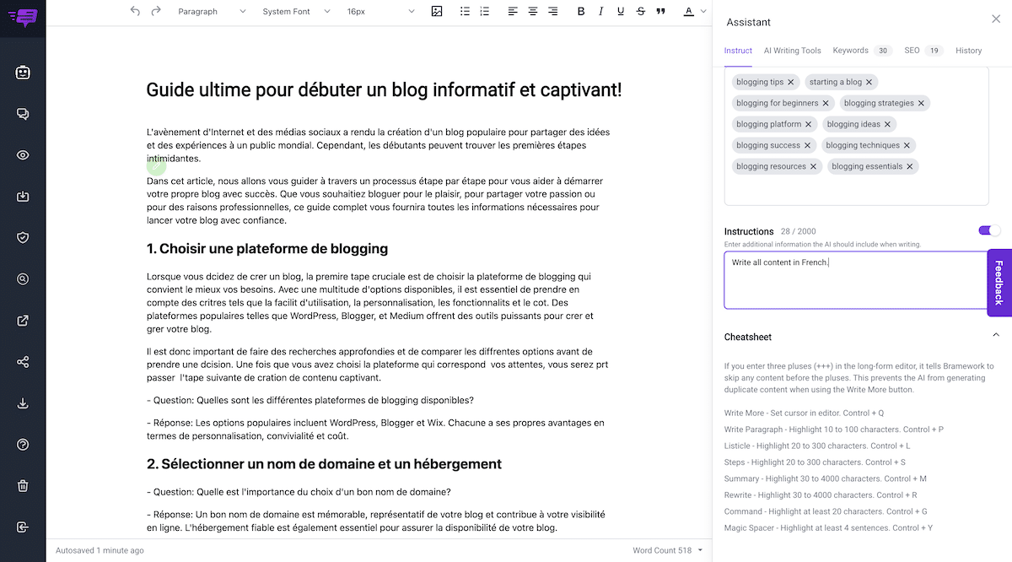Toggle strikethrough formatting
Screen dimensions: 1012x562
click(x=641, y=12)
